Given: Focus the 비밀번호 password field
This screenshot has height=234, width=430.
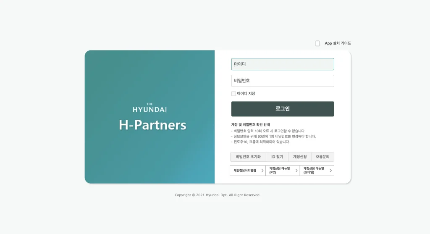Looking at the screenshot, I should coord(283,81).
